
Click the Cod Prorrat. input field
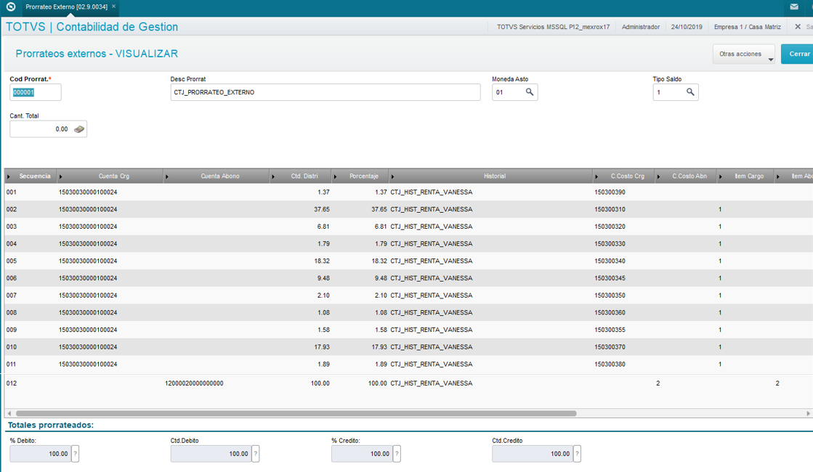pos(36,92)
